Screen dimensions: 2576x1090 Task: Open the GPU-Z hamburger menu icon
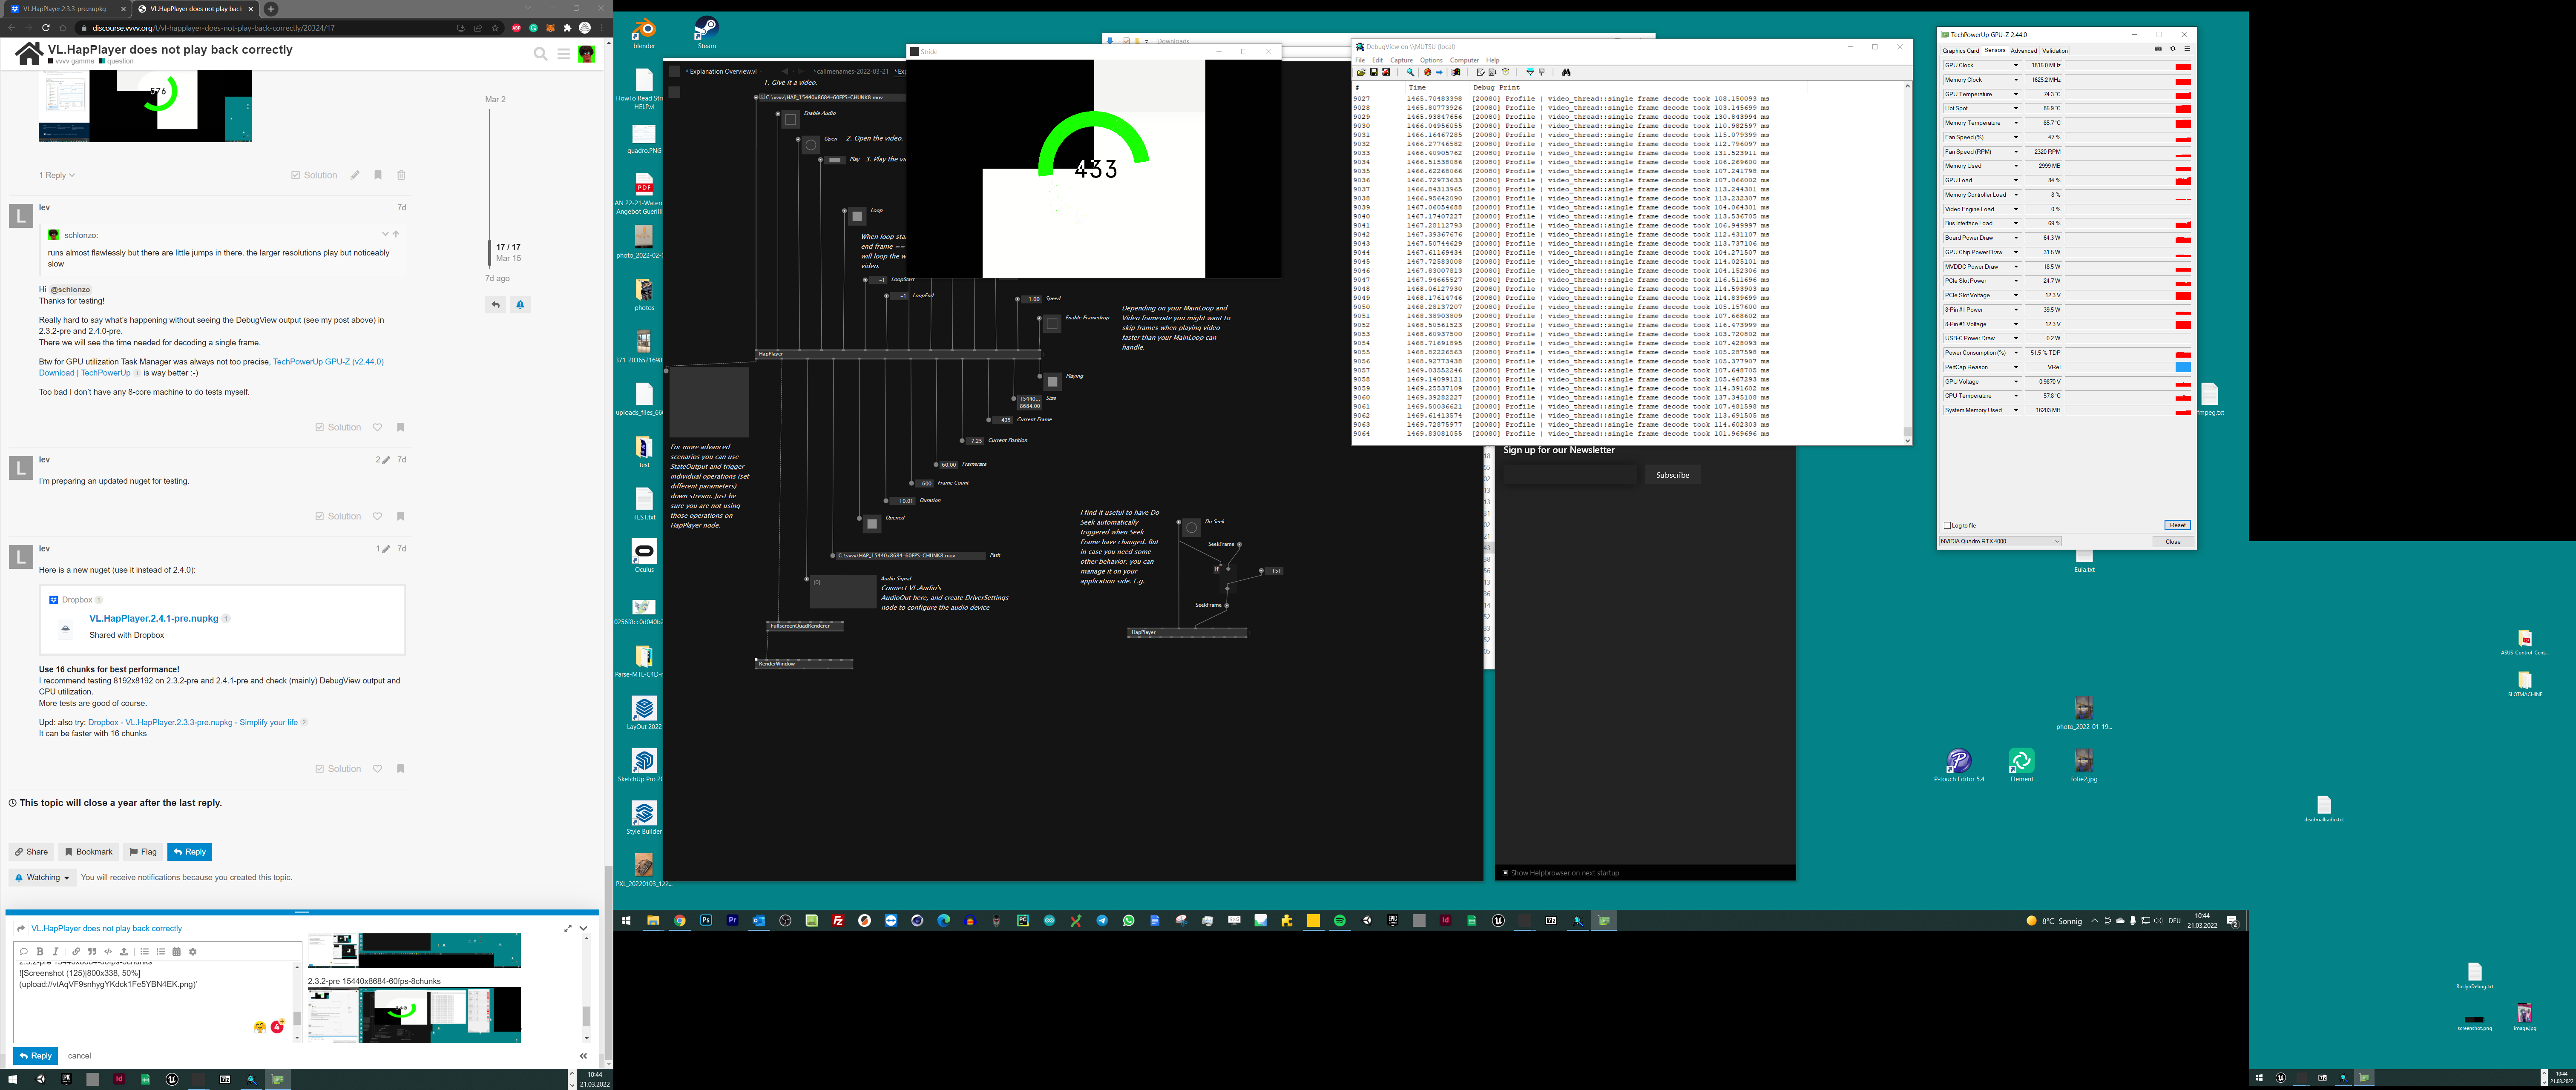2187,49
